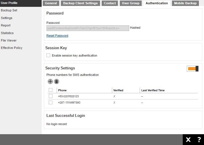Click the Reset Password link
Viewport: 204px width, 145px height.
pos(57,36)
